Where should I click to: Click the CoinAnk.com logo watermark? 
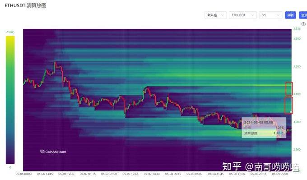(53, 152)
